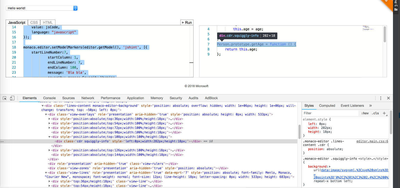Add a new style rule with the plus icon
The height and width of the screenshot is (188, 400).
[385, 113]
